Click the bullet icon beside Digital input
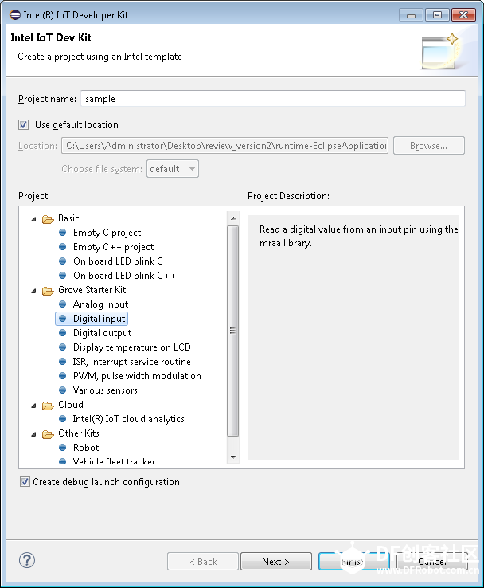The width and height of the screenshot is (484, 588). [63, 319]
